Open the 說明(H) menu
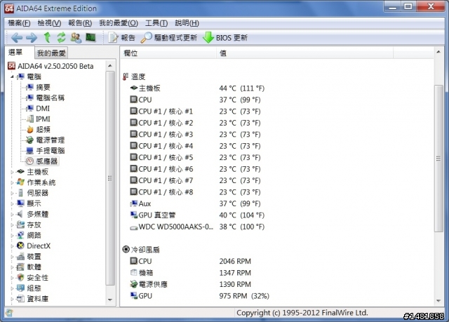This screenshot has height=322, width=449. click(x=187, y=23)
